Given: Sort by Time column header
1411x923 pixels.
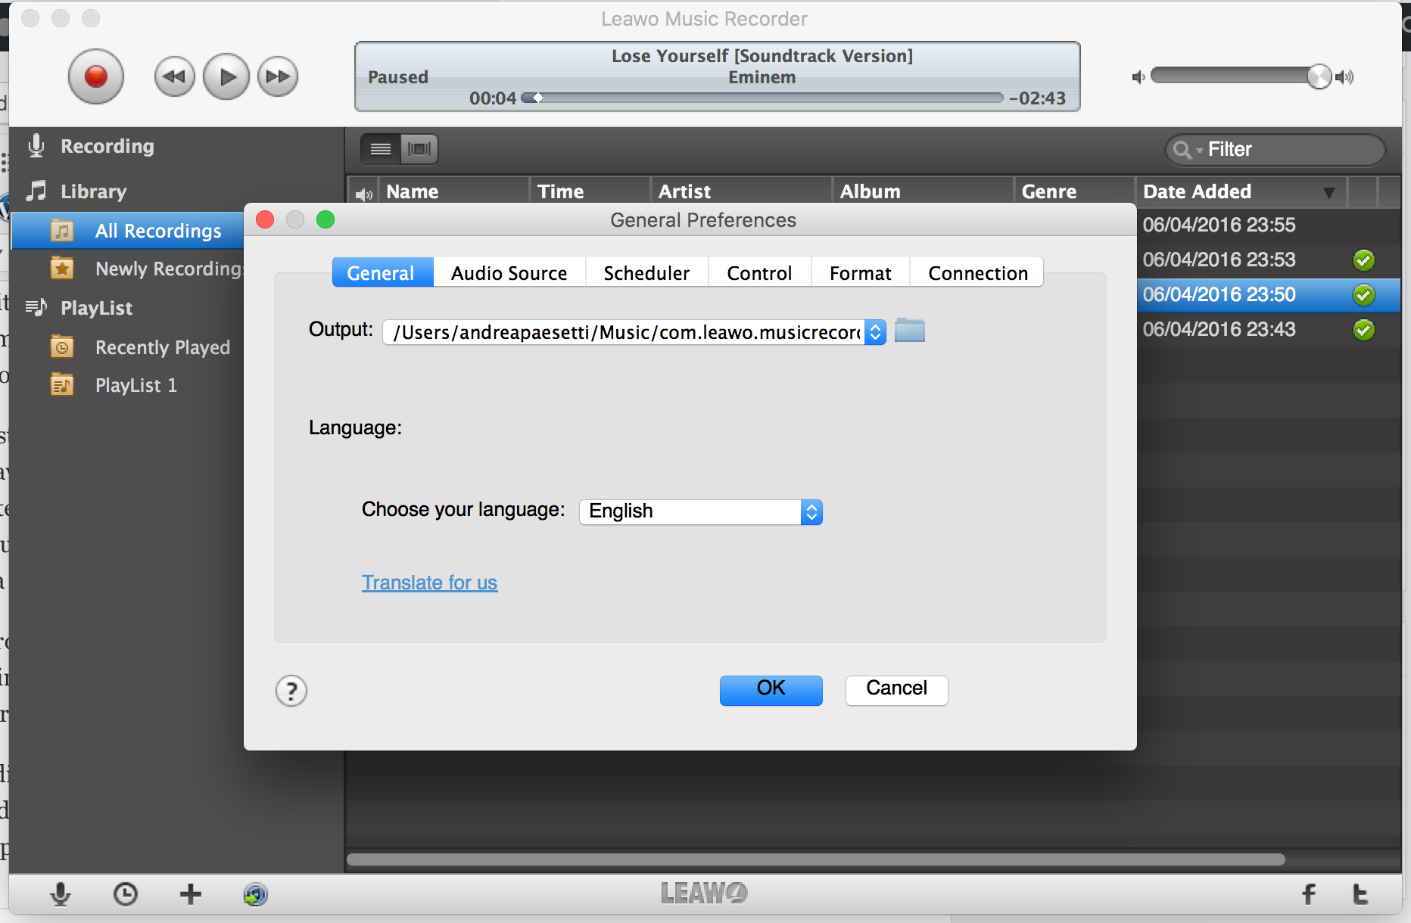Looking at the screenshot, I should coord(590,191).
